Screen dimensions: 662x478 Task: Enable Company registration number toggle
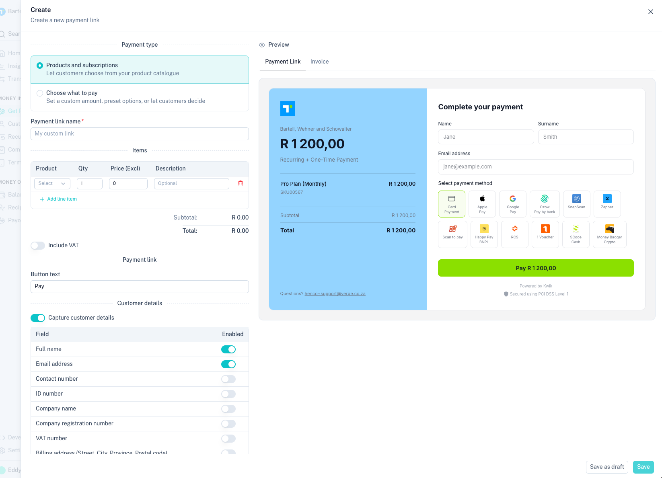(x=228, y=424)
